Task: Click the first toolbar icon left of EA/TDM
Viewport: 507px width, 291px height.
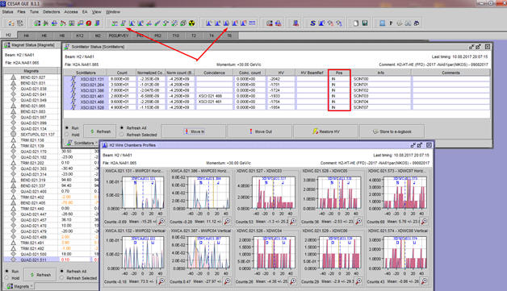Action: click(11, 23)
